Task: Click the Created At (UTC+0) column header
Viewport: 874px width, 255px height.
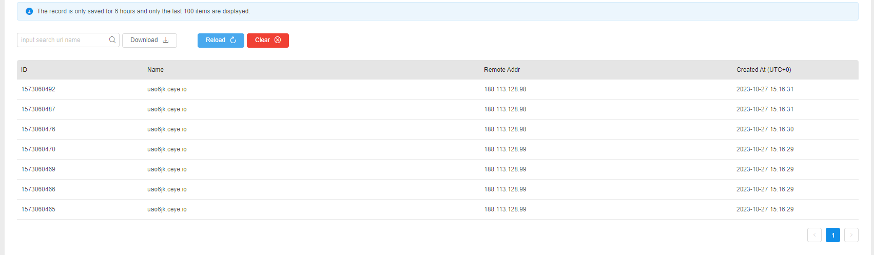Action: (x=763, y=70)
